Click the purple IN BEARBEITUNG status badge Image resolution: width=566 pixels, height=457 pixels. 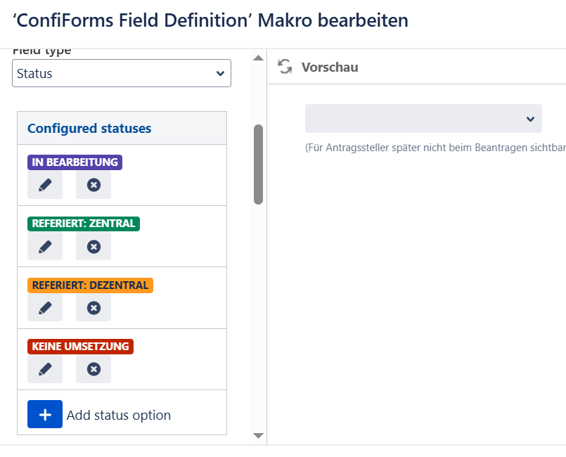click(75, 162)
